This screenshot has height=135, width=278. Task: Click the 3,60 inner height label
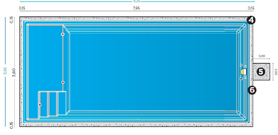click(14, 73)
